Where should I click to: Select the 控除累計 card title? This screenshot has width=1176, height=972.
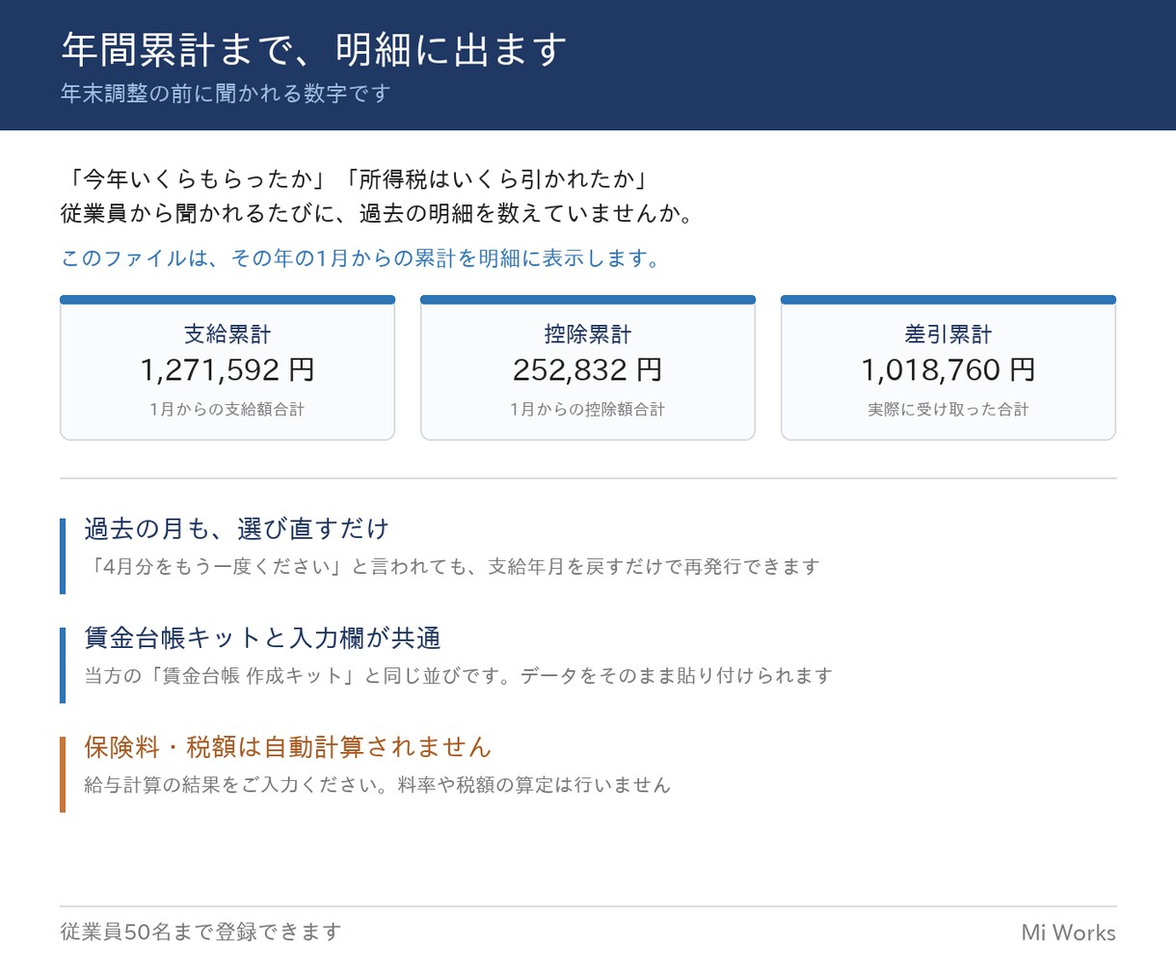point(588,335)
